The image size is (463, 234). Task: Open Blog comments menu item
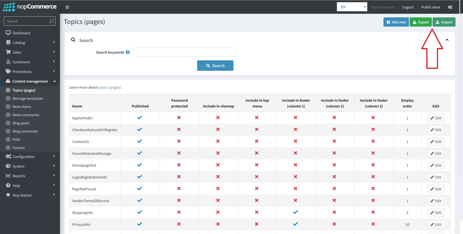click(x=30, y=131)
